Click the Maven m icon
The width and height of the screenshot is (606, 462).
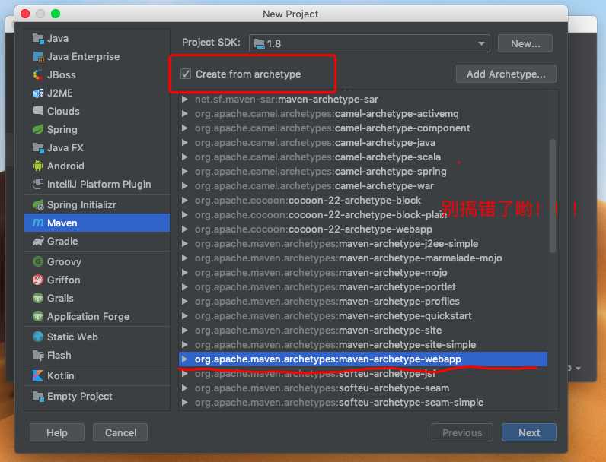tap(38, 223)
